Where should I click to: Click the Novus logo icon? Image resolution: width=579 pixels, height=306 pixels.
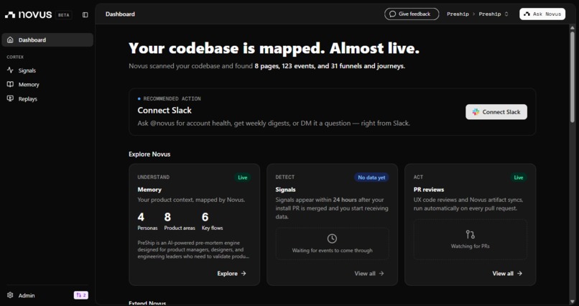pos(10,15)
